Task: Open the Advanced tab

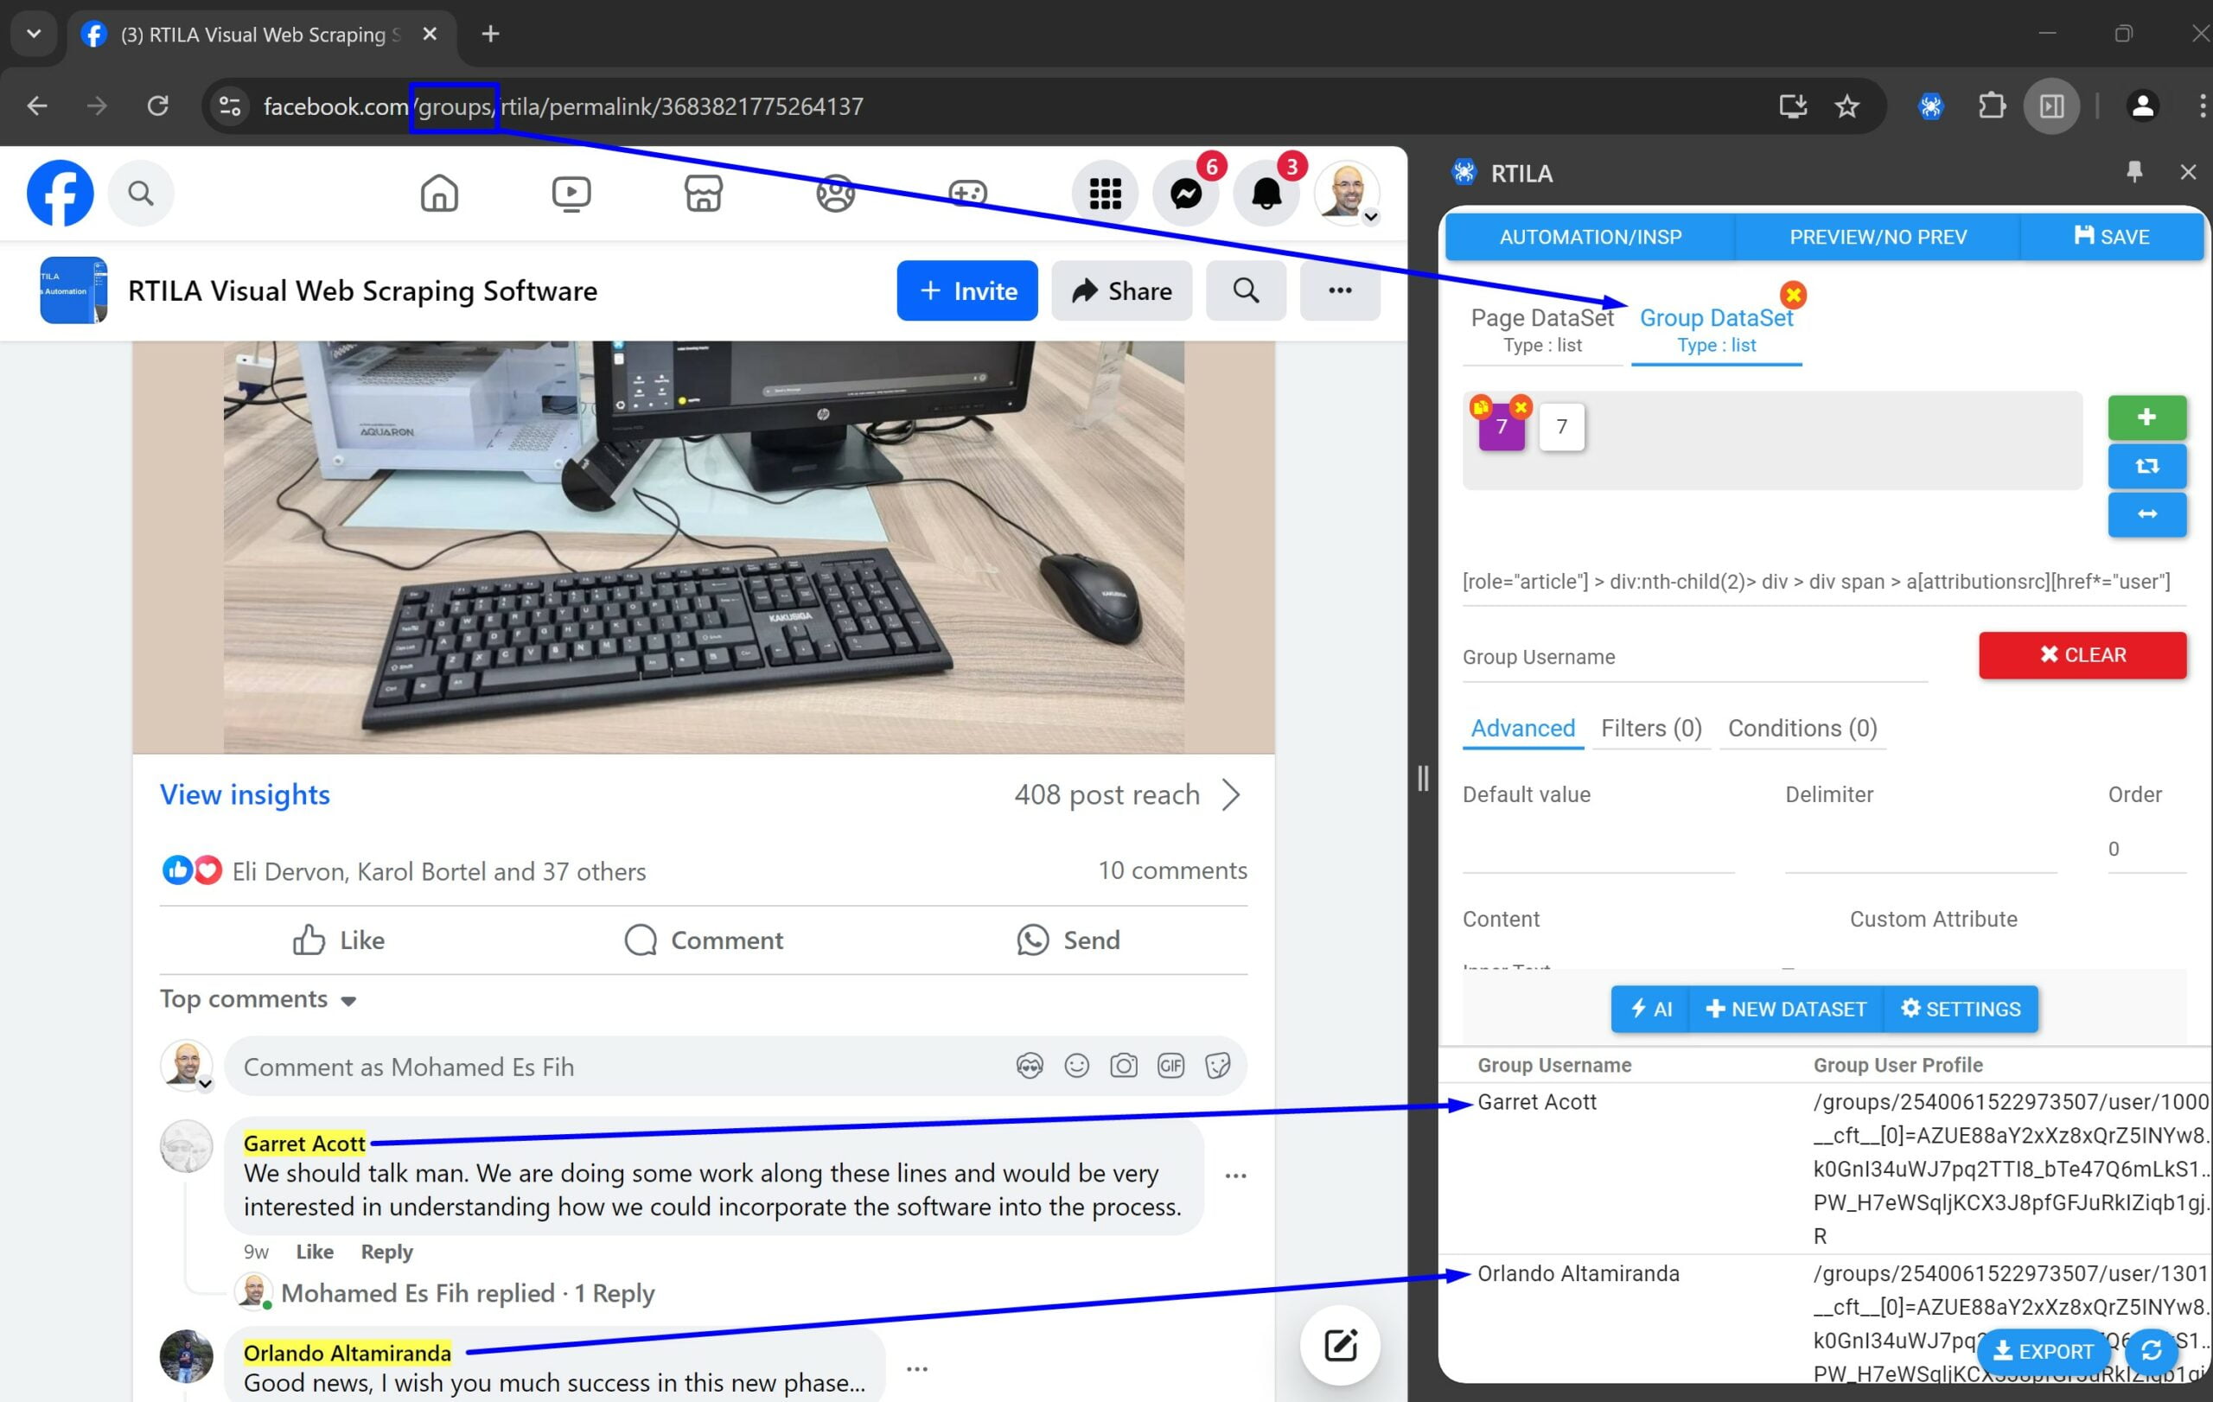Action: coord(1523,729)
